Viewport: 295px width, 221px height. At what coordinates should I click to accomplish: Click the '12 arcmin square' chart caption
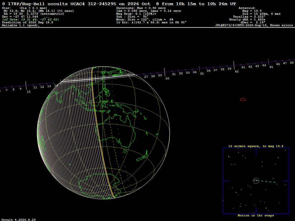pos(256,146)
